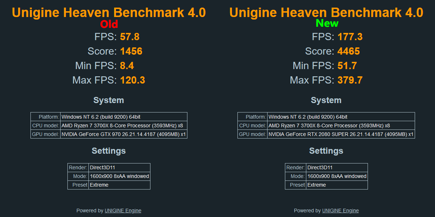Open the UNIGINE Engine link under New results

tap(340, 210)
